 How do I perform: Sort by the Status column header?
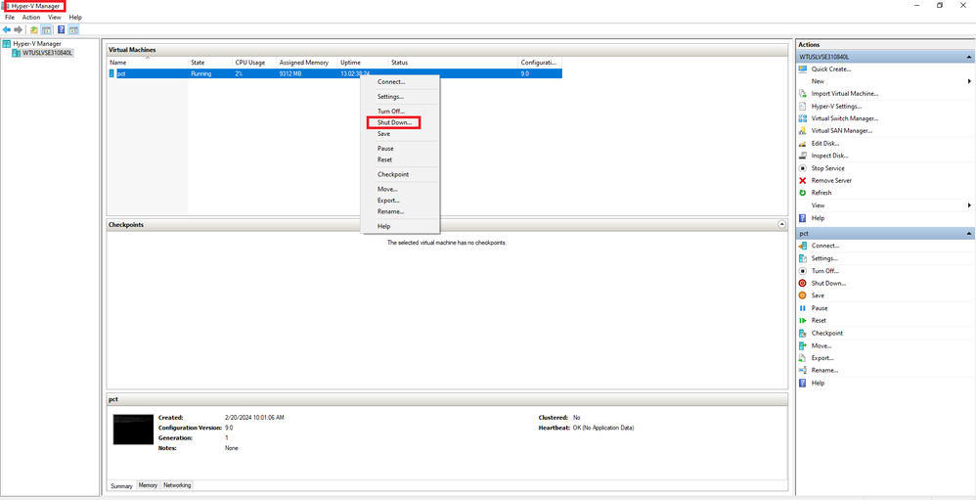pyautogui.click(x=453, y=63)
